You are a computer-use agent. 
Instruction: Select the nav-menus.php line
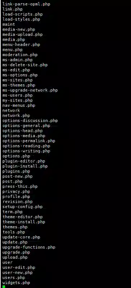(x=19, y=105)
